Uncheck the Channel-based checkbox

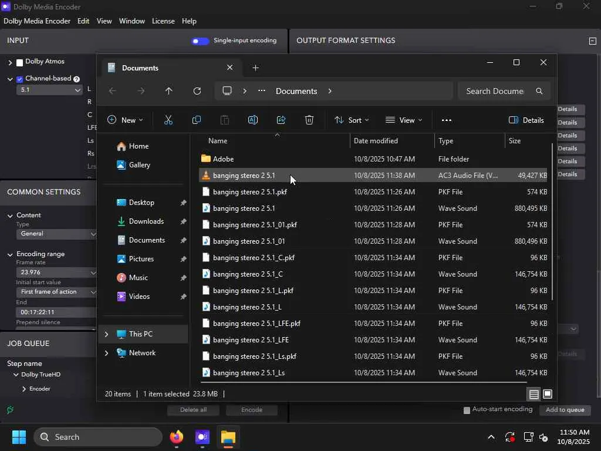click(20, 79)
